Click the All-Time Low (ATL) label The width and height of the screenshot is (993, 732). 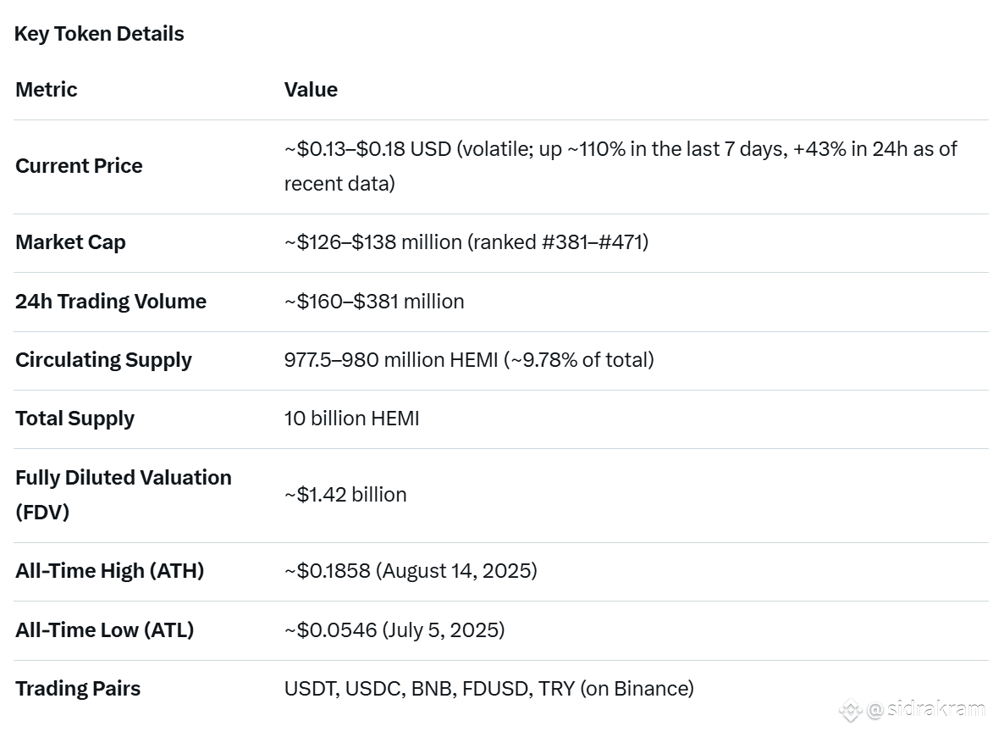(104, 630)
